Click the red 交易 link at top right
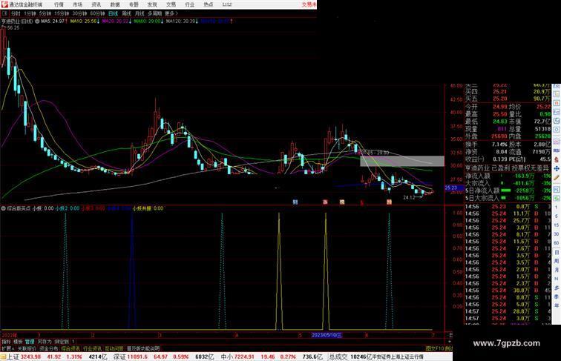This screenshot has height=361, width=561. point(309,4)
